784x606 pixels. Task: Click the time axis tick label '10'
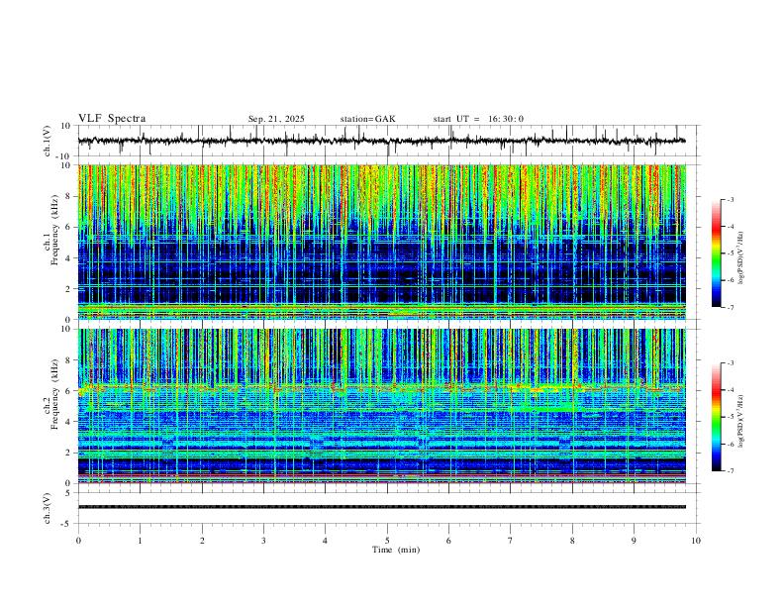point(696,541)
